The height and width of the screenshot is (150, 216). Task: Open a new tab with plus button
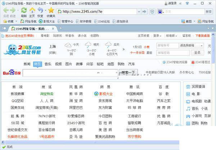(60, 28)
